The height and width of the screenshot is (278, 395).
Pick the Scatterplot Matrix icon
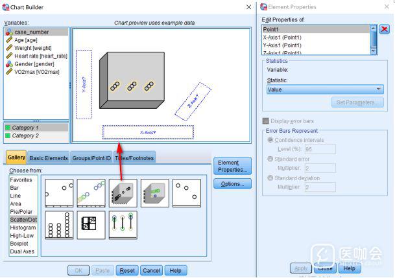point(91,224)
